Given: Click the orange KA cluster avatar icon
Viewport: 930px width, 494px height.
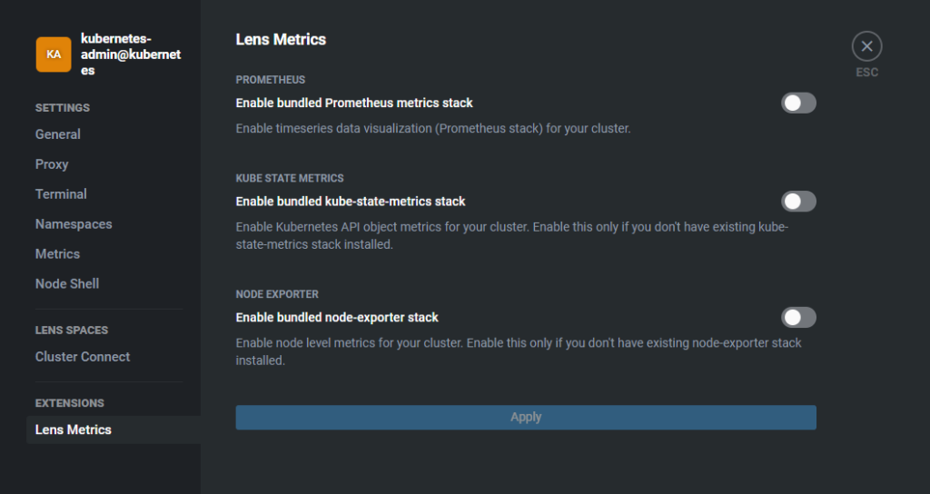Looking at the screenshot, I should pyautogui.click(x=54, y=54).
